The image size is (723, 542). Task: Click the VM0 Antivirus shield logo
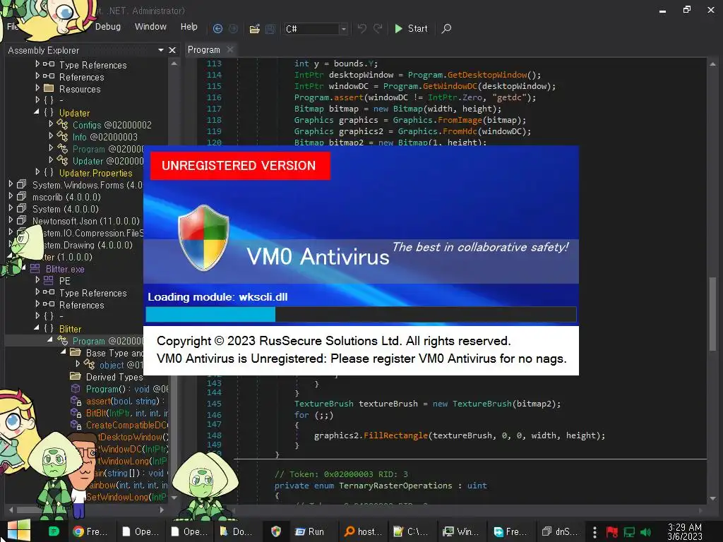(203, 237)
